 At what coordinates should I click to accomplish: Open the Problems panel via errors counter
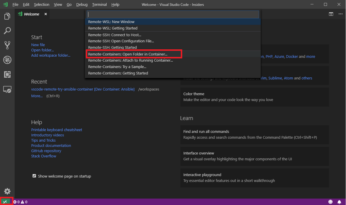tap(18, 202)
